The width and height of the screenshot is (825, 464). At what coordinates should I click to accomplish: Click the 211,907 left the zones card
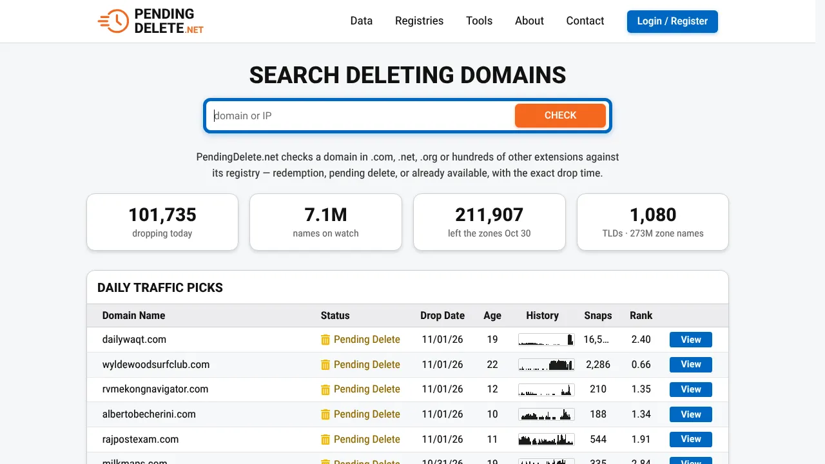coord(489,222)
